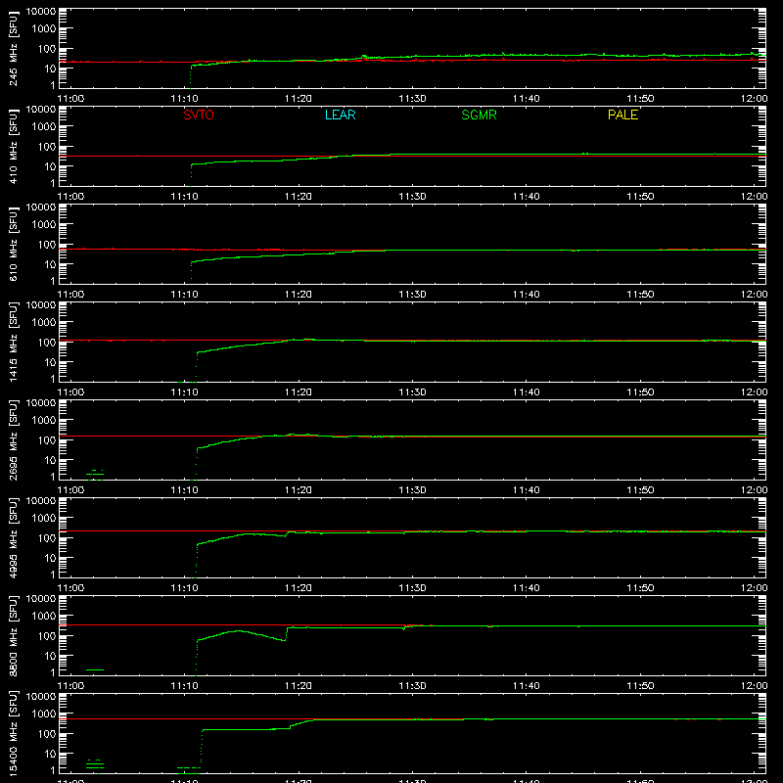Click the 11:40 tick on 410 MHz time axis
This screenshot has height=783, width=783.
click(x=527, y=197)
